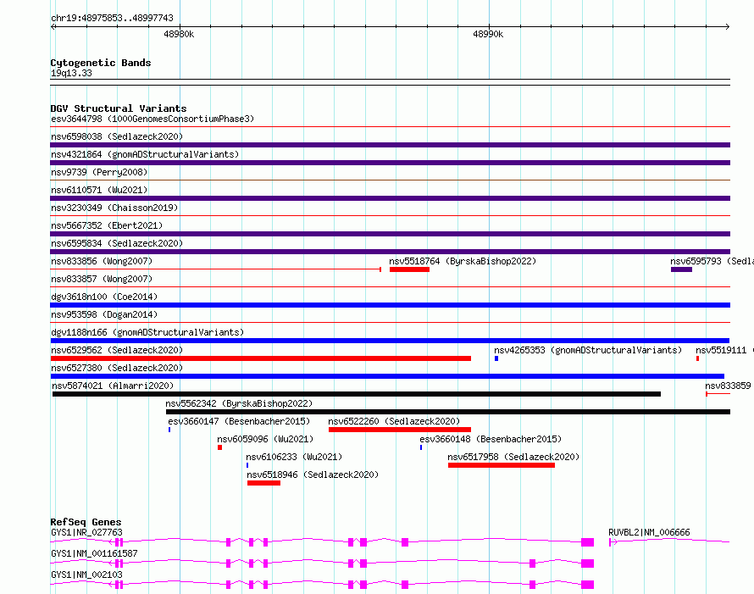
Task: Select nsv6522260 (Sedlazeck2020) label
Action: click(394, 421)
